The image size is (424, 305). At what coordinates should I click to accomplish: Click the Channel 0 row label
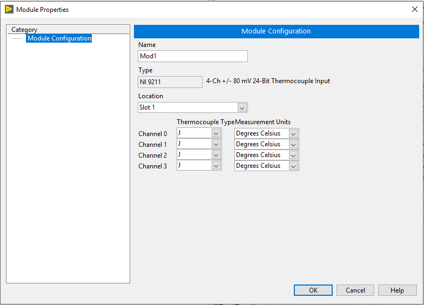click(x=153, y=134)
